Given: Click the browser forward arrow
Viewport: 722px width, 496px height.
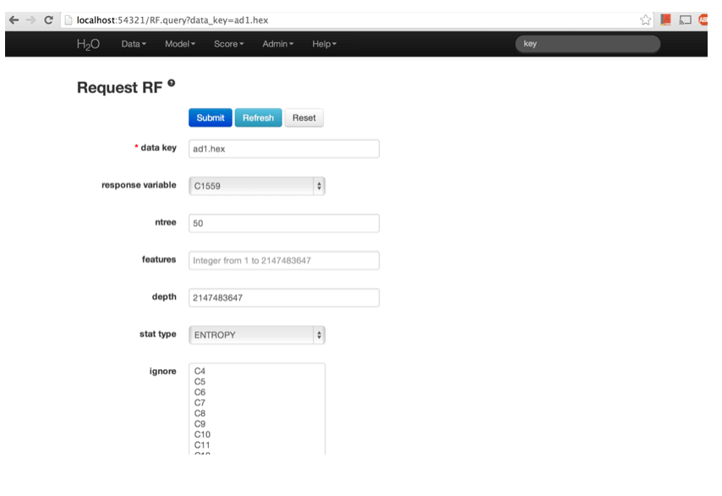Looking at the screenshot, I should pos(30,19).
